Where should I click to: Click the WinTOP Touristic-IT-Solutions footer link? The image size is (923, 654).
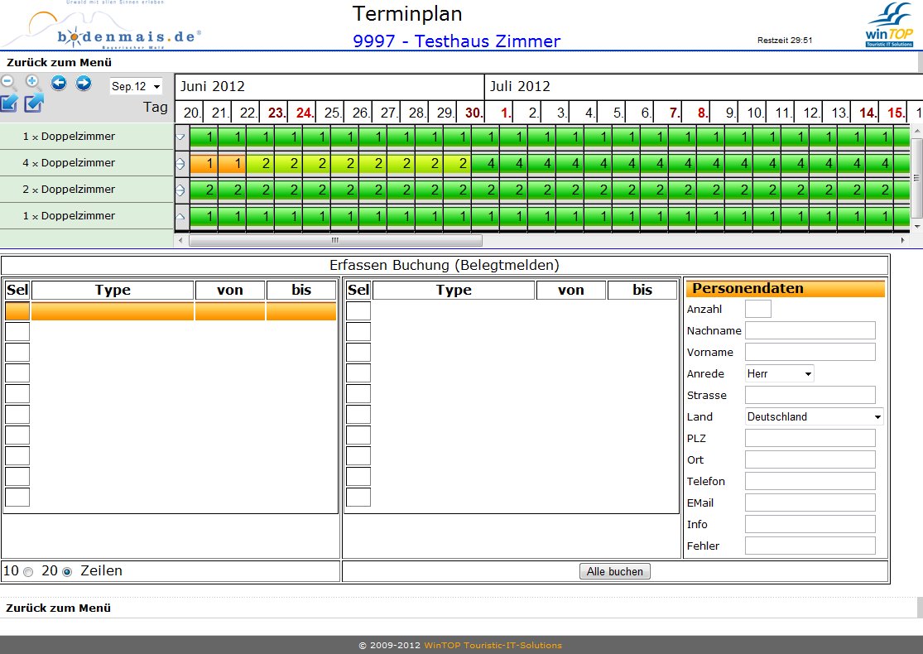tap(493, 645)
